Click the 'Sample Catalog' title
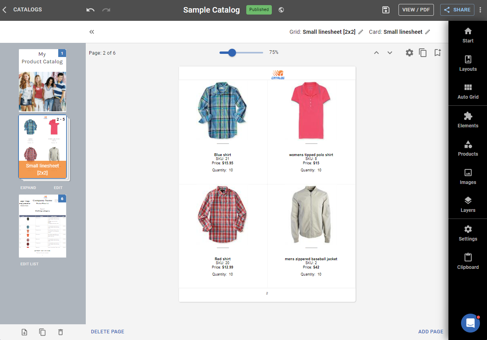Viewport: 487px width, 340px height. click(x=212, y=10)
